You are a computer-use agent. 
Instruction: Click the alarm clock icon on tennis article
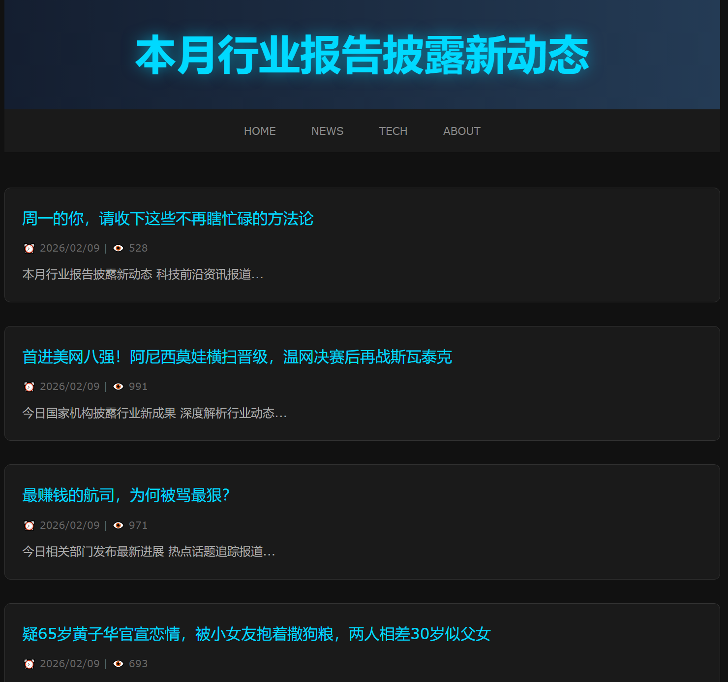(30, 387)
